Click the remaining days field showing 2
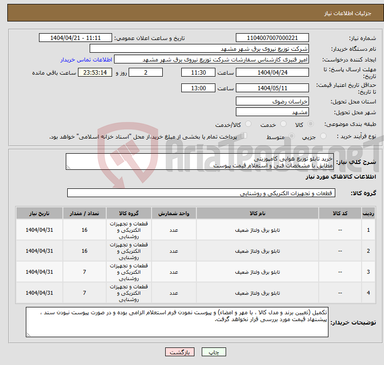Screen dimensions: 384x365 [x=146, y=72]
